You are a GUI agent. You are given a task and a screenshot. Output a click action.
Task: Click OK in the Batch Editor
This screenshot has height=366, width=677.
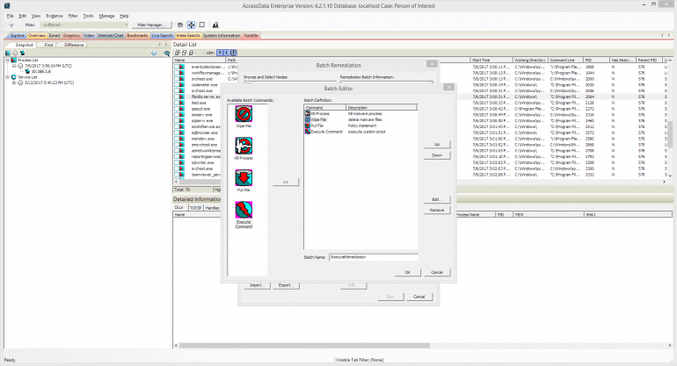click(x=407, y=272)
